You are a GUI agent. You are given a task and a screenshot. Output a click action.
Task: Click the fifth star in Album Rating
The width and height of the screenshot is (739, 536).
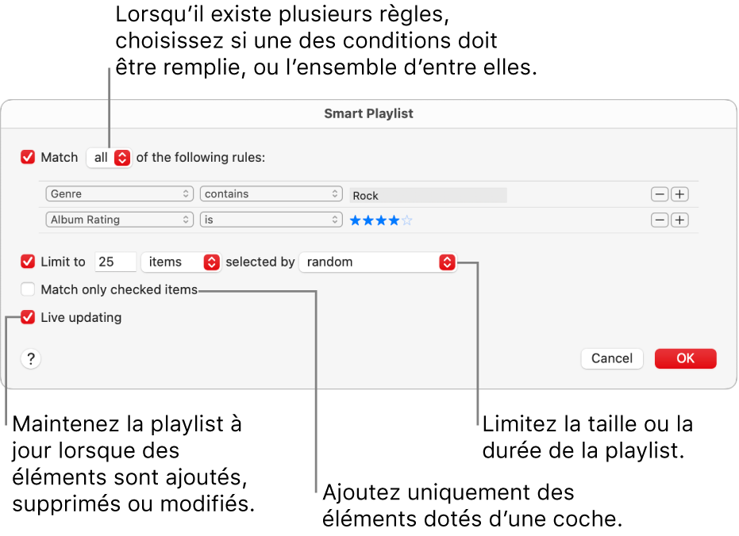coord(406,220)
